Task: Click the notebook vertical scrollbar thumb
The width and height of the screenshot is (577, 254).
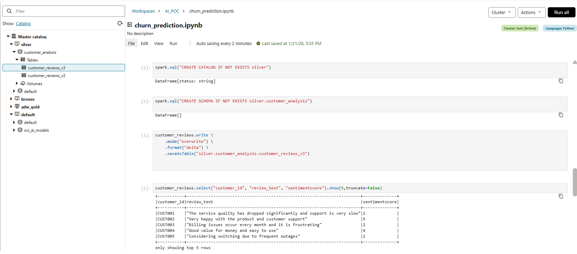Action: coord(575,182)
